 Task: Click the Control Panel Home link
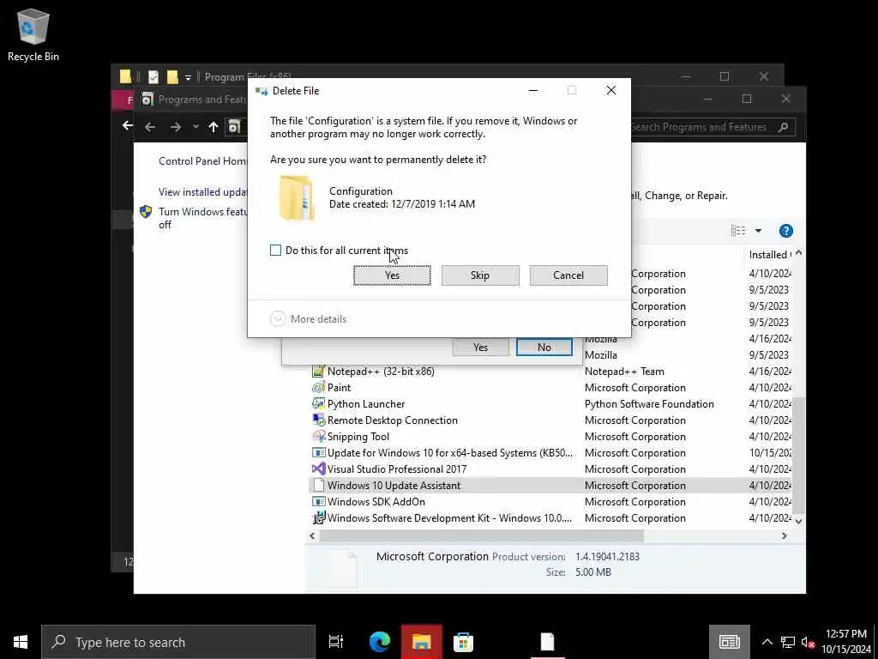(x=202, y=160)
